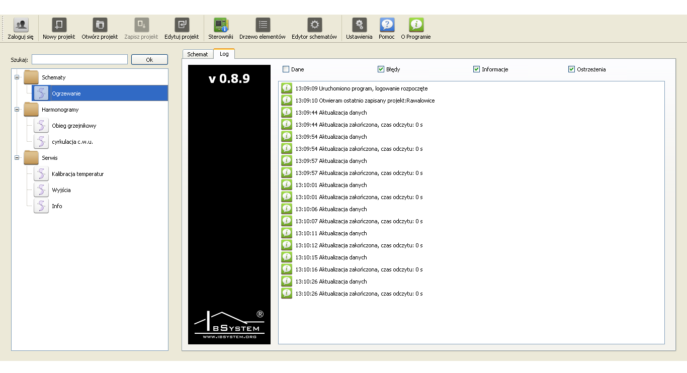Select the Serwis folder icon

31,158
